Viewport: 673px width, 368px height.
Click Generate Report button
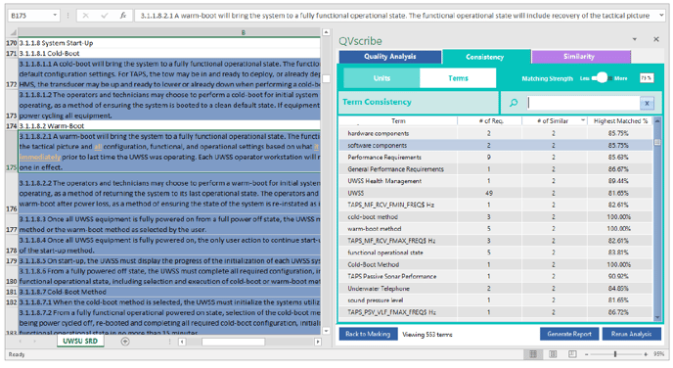[x=569, y=334]
